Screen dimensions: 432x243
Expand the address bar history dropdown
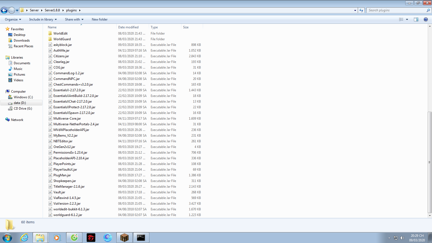click(x=355, y=10)
